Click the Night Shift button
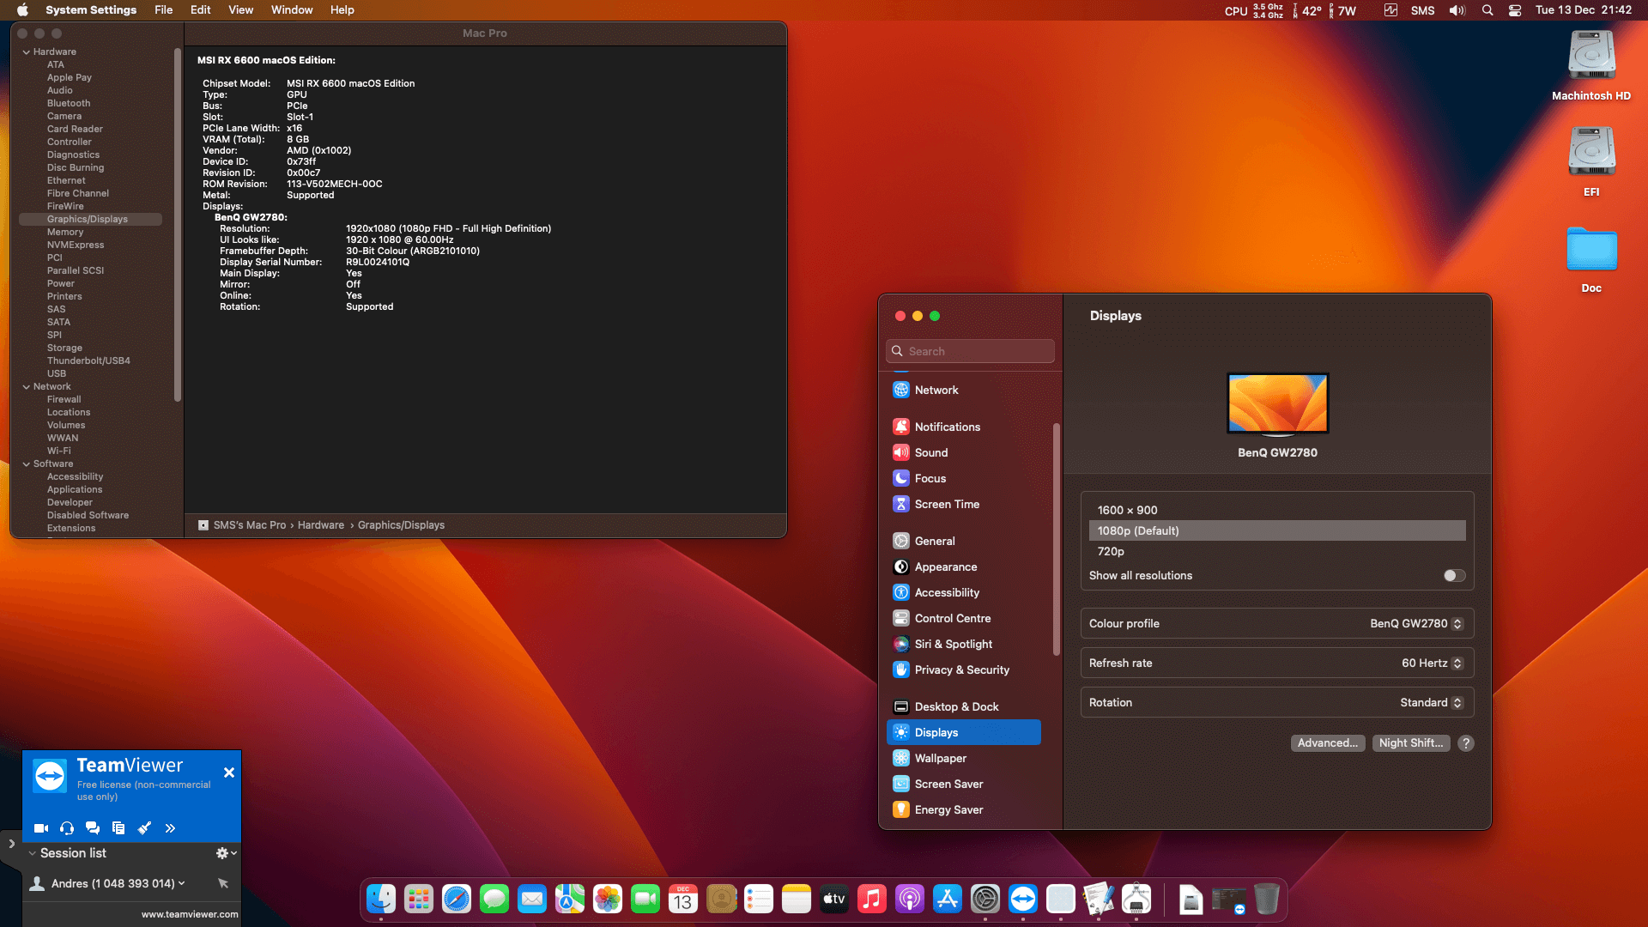 tap(1411, 742)
